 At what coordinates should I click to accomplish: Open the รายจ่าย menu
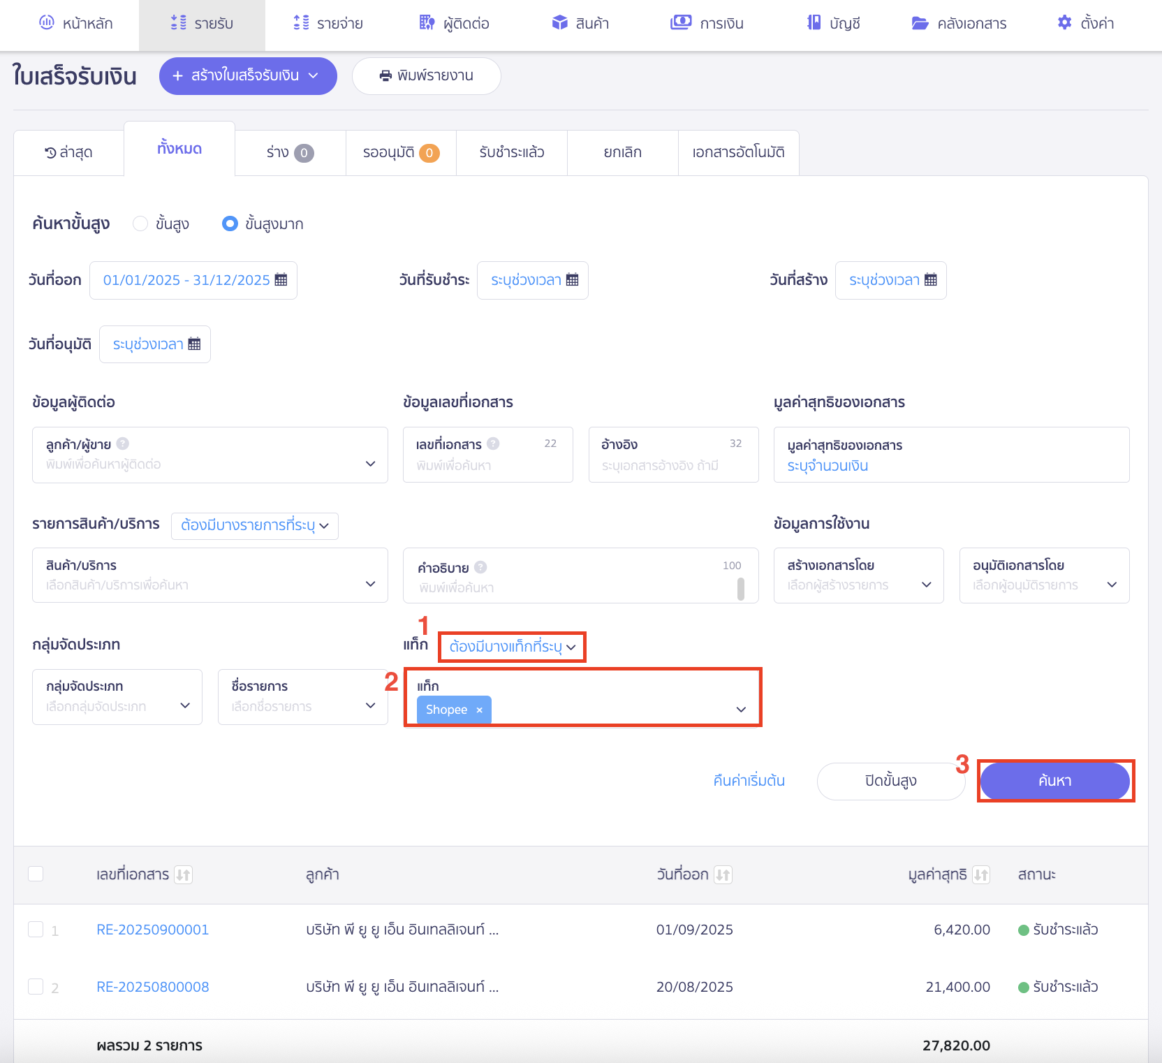(328, 24)
